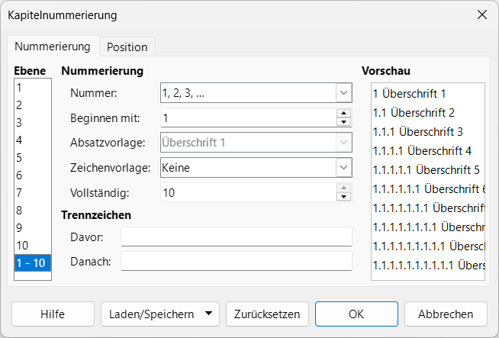
Task: Close the Kapitelnummerierung dialog window
Action: [x=481, y=14]
